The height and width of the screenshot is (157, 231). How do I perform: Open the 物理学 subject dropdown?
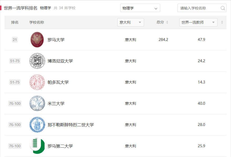pyautogui.click(x=140, y=8)
